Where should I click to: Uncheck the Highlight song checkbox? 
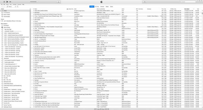[33, 80]
